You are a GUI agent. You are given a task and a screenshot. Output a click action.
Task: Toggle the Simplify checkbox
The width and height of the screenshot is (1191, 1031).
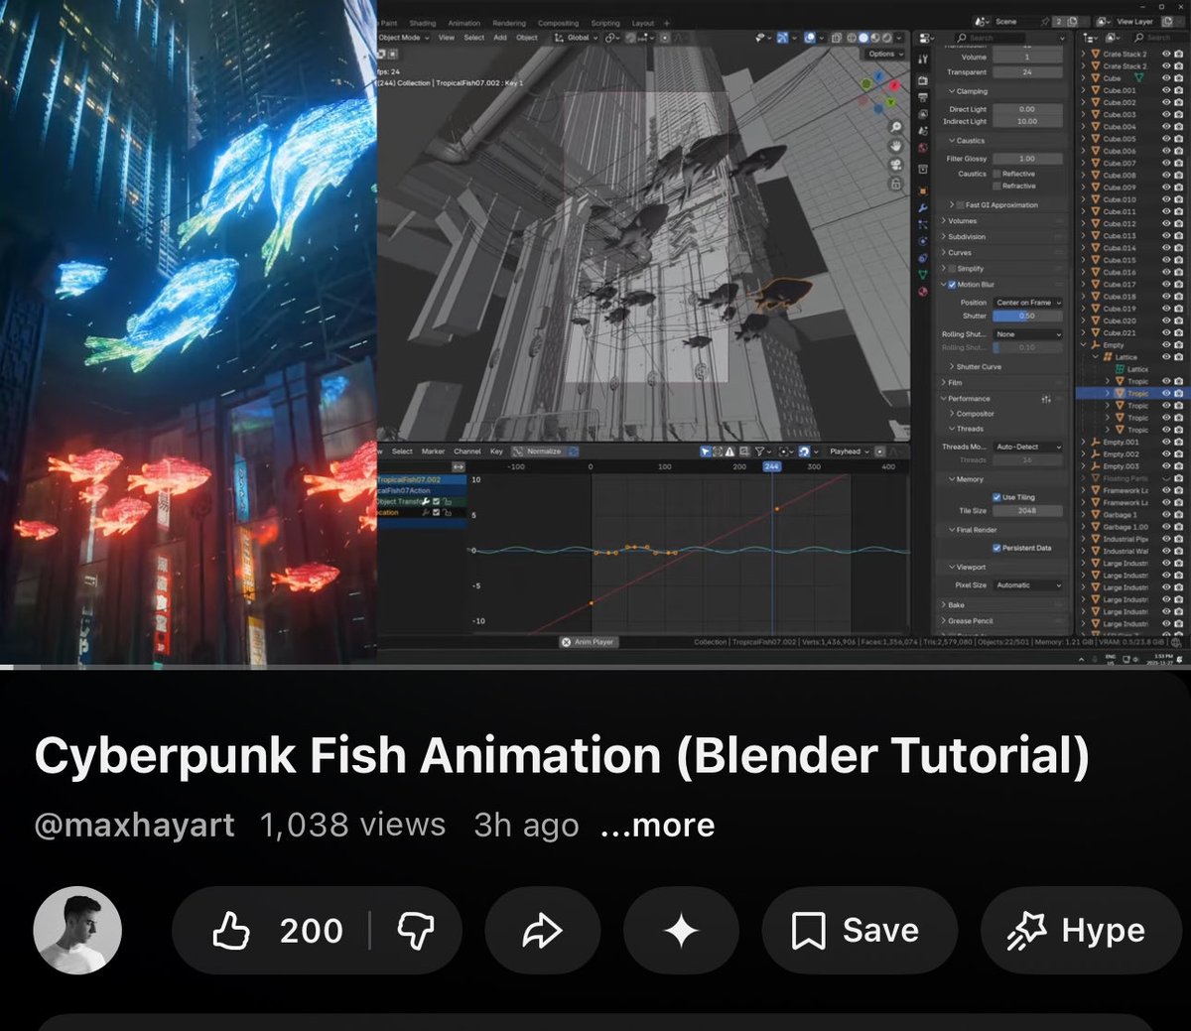(952, 269)
